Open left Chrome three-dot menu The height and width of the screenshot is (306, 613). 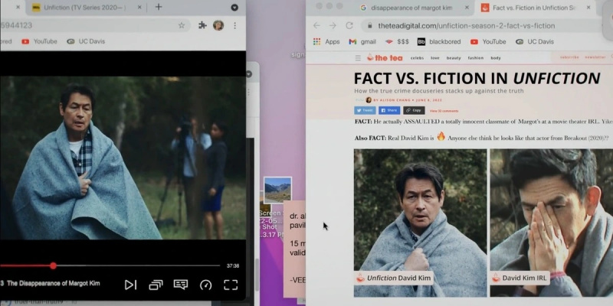click(235, 25)
